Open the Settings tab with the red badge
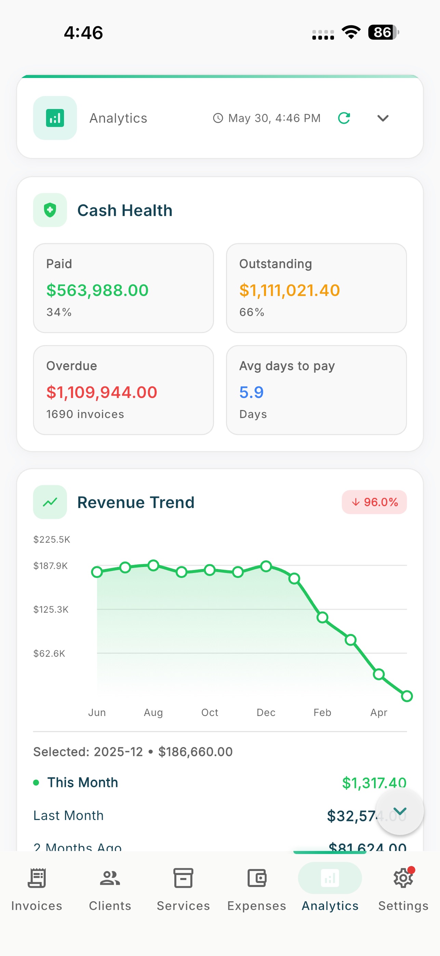Viewport: 440px width, 956px height. [x=403, y=890]
